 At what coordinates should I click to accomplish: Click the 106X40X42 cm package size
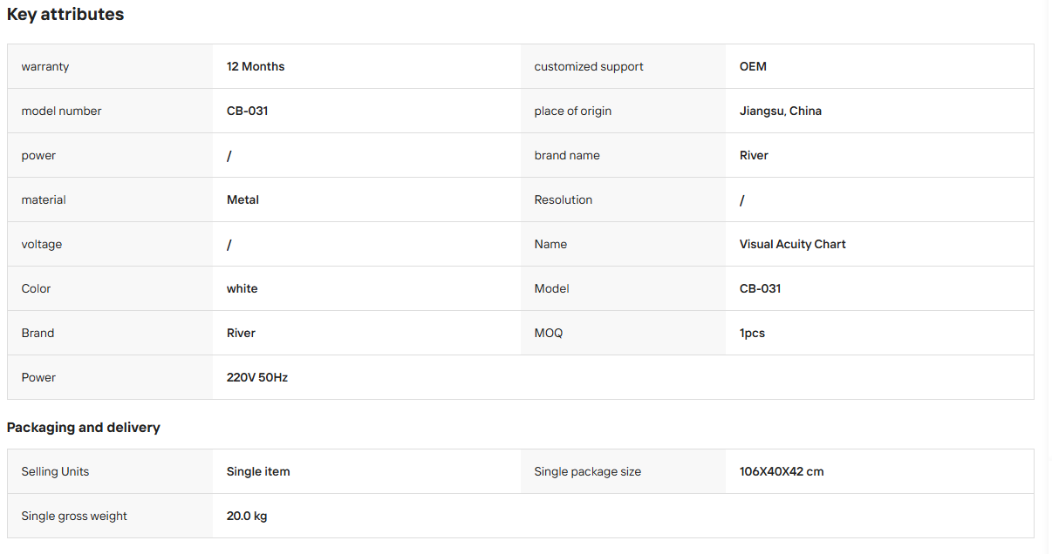[782, 471]
